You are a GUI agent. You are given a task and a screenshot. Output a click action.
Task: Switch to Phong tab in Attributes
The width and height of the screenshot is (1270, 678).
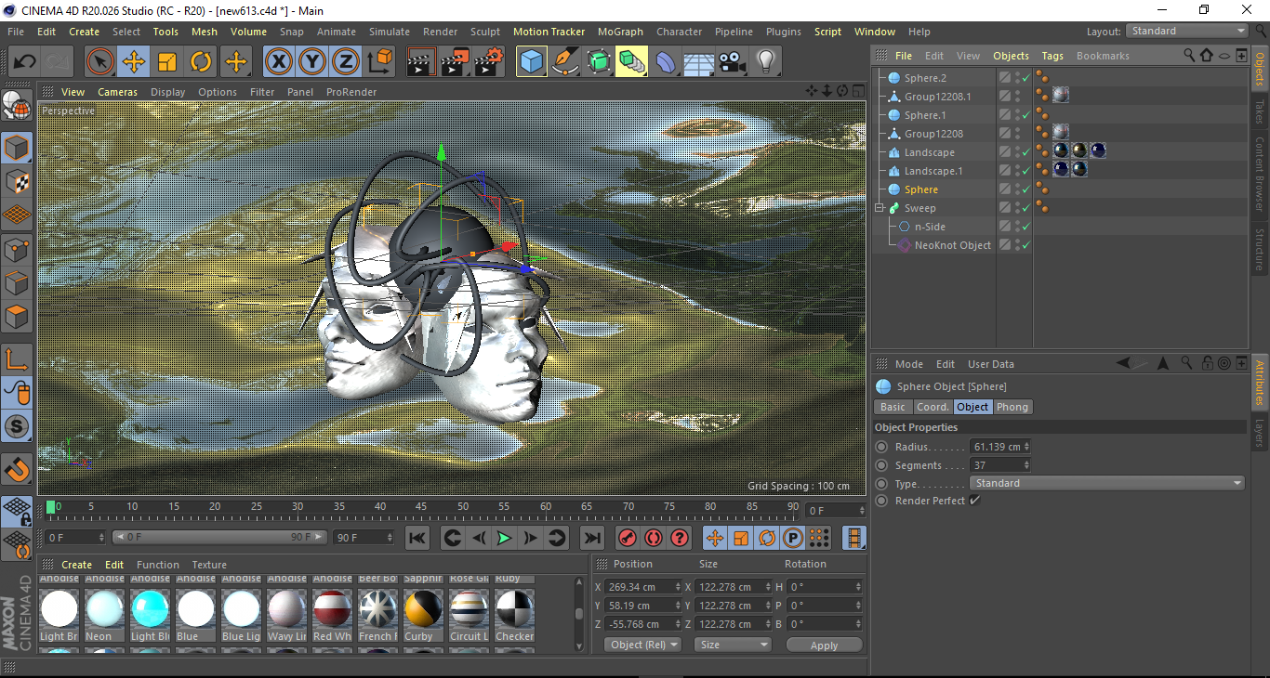click(x=1012, y=407)
